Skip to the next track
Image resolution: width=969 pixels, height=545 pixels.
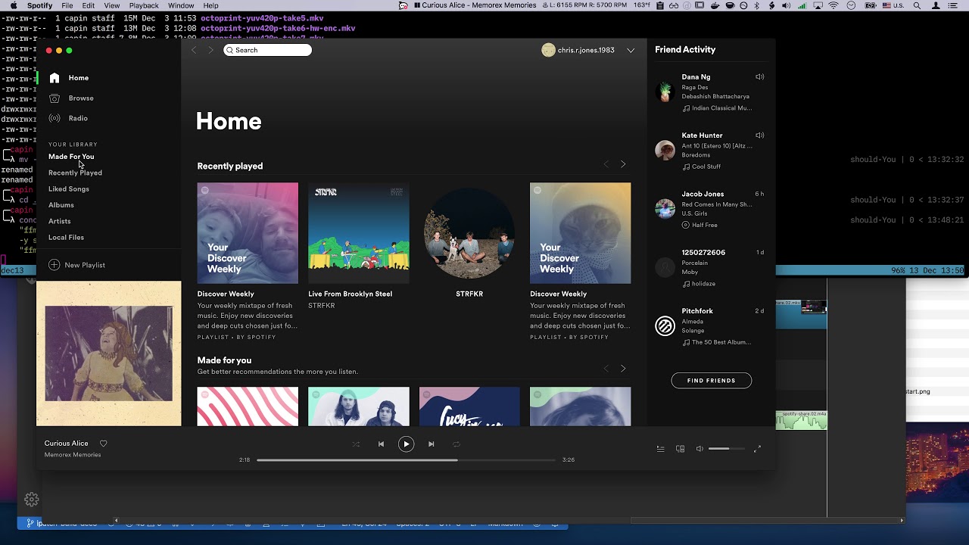pos(432,444)
